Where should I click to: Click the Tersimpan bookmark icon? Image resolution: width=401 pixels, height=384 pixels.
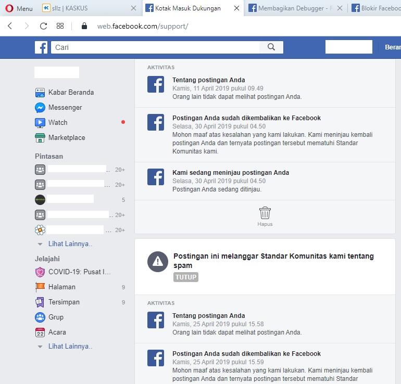click(40, 302)
